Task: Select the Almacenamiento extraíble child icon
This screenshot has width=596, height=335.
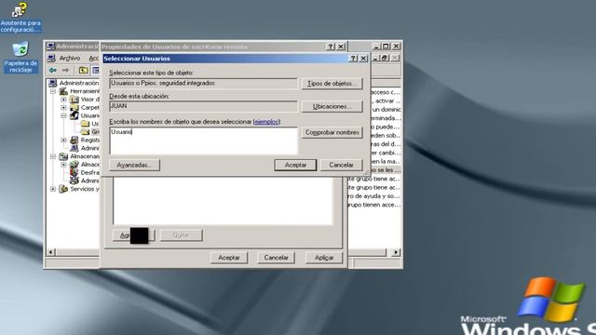Action: click(74, 165)
